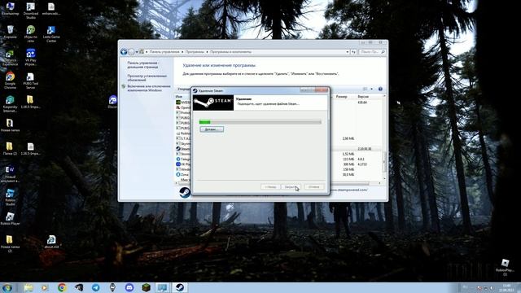
Task: Open the view options dropdown arrow in toolbar
Action: [372, 89]
